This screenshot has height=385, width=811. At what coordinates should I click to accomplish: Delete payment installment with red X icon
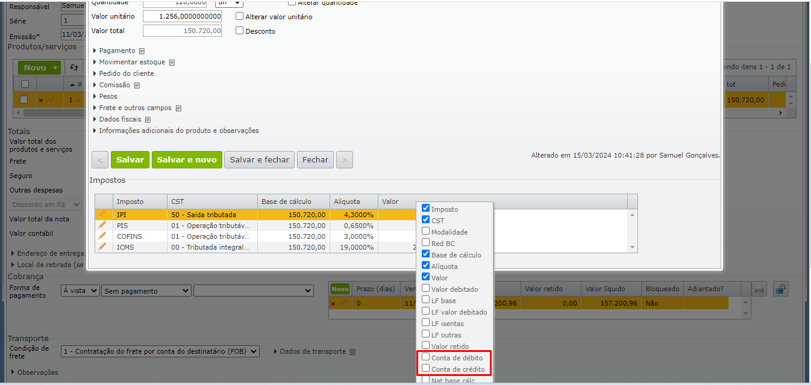coord(333,304)
